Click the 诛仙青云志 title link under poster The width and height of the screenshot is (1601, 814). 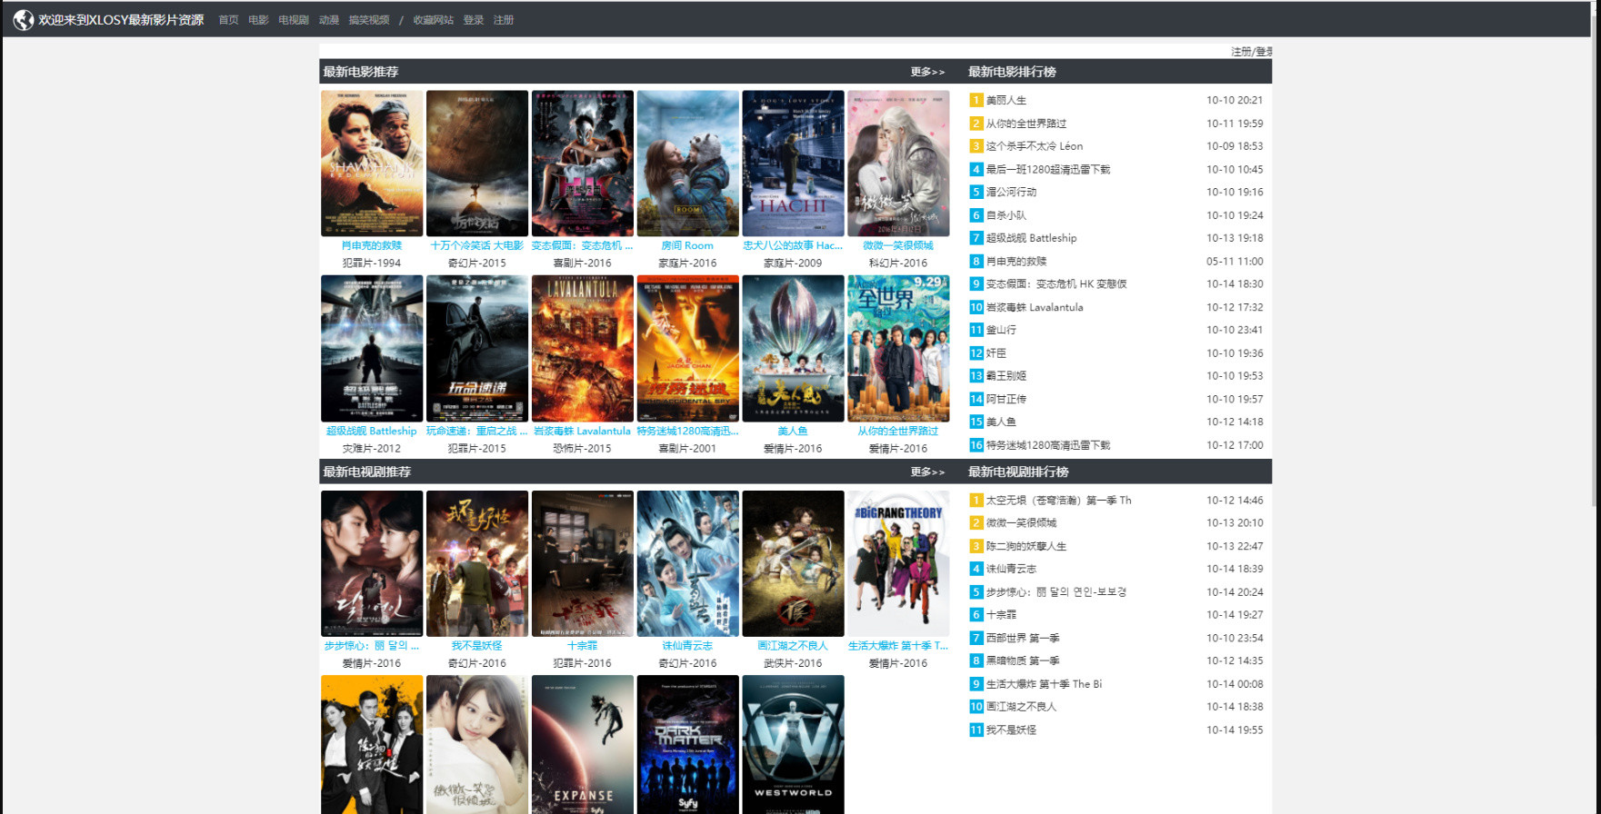pos(687,646)
